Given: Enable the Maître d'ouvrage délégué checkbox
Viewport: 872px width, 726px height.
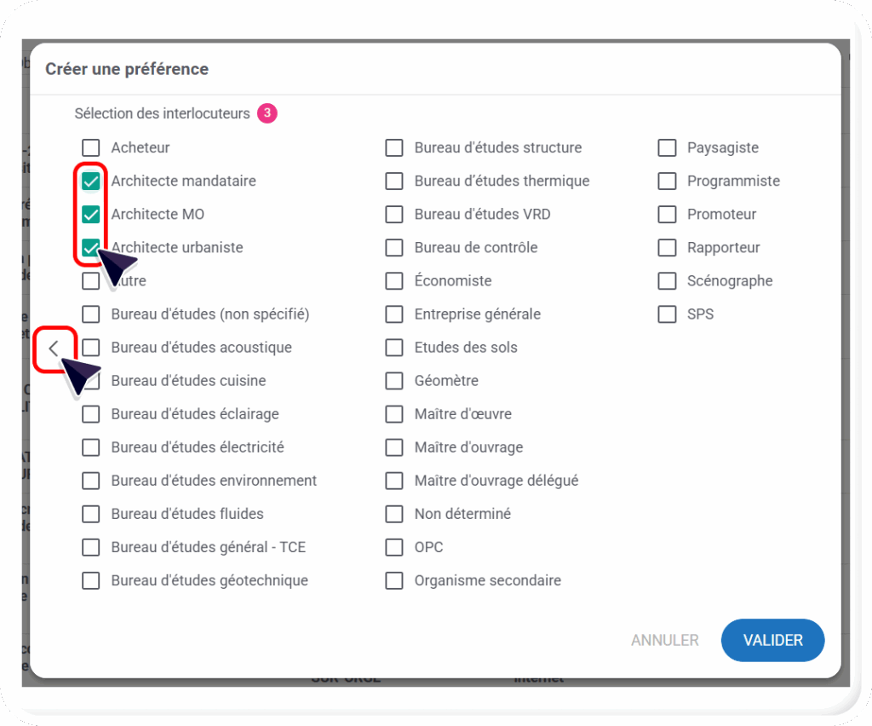Looking at the screenshot, I should point(394,481).
